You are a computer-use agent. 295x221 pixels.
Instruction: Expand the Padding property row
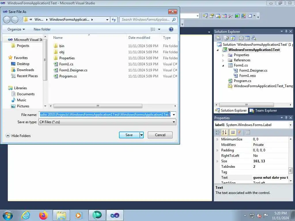tap(218, 150)
